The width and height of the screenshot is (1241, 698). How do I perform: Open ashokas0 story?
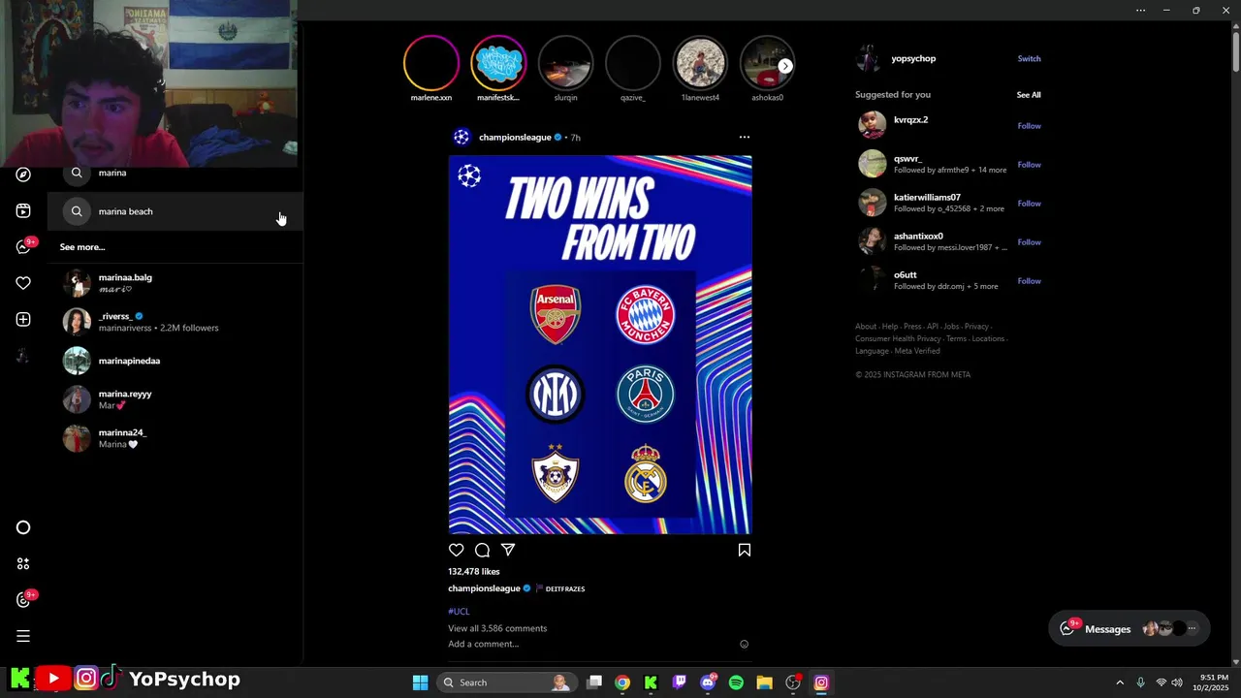click(x=767, y=63)
